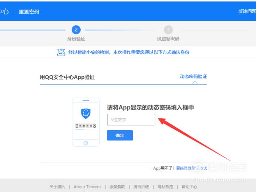
Task: Click the 设置新密码 step label
Action: (x=168, y=39)
